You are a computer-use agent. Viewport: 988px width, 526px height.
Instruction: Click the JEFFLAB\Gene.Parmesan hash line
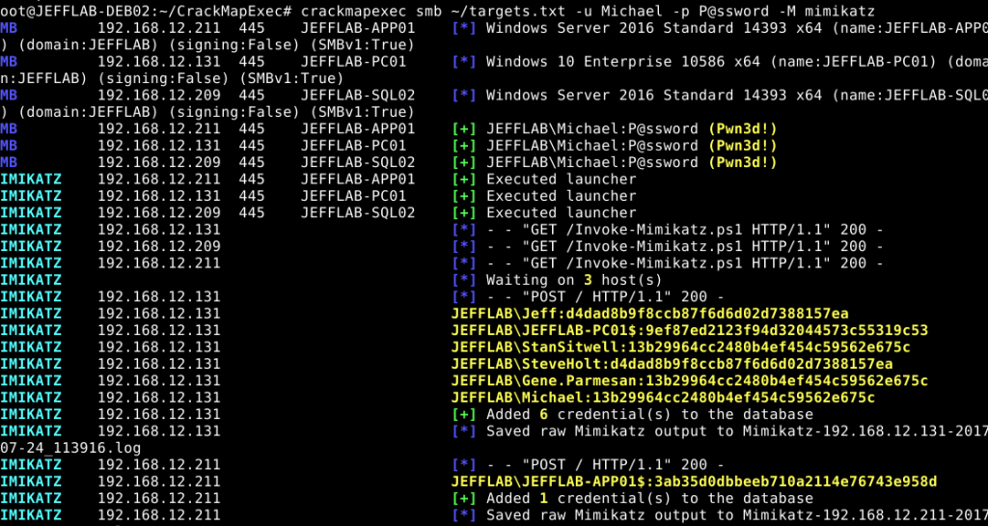pos(689,380)
